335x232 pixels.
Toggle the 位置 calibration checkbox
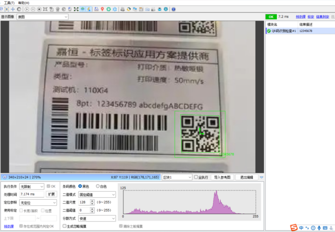43,211
